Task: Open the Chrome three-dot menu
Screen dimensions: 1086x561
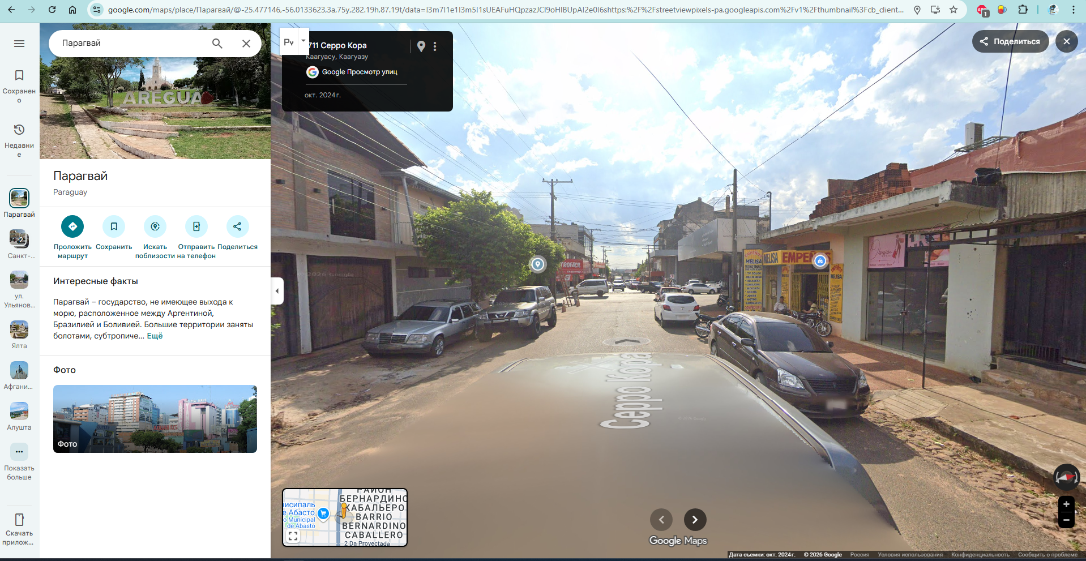Action: tap(1074, 10)
